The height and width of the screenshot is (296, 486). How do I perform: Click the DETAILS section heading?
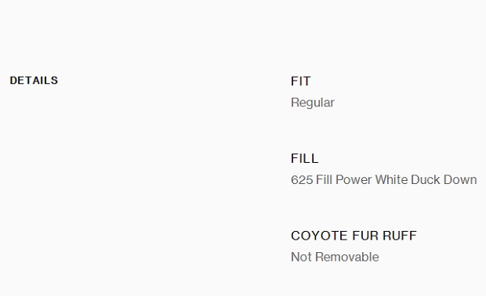(x=34, y=81)
